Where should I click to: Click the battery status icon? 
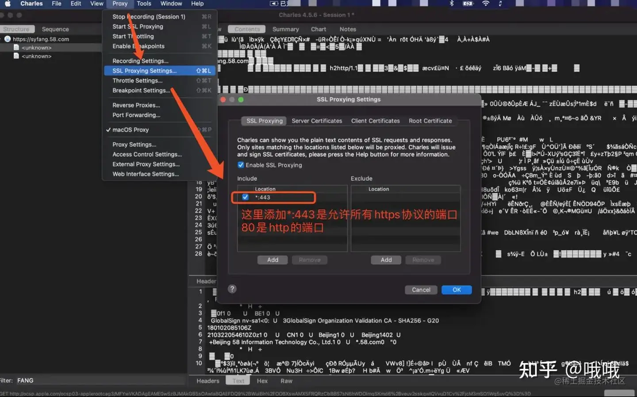pos(468,4)
